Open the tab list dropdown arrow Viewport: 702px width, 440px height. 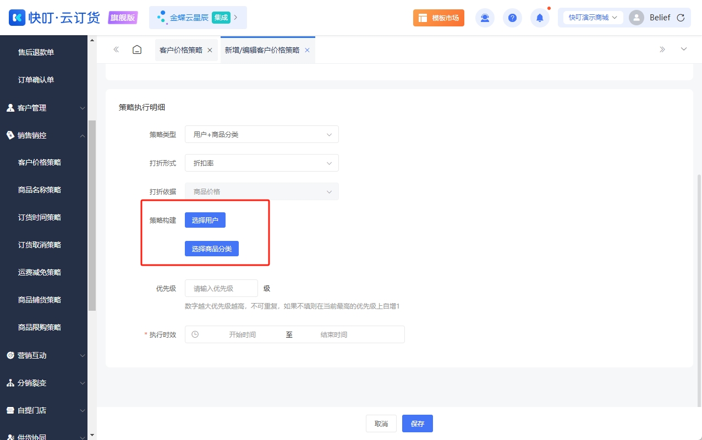click(x=684, y=50)
